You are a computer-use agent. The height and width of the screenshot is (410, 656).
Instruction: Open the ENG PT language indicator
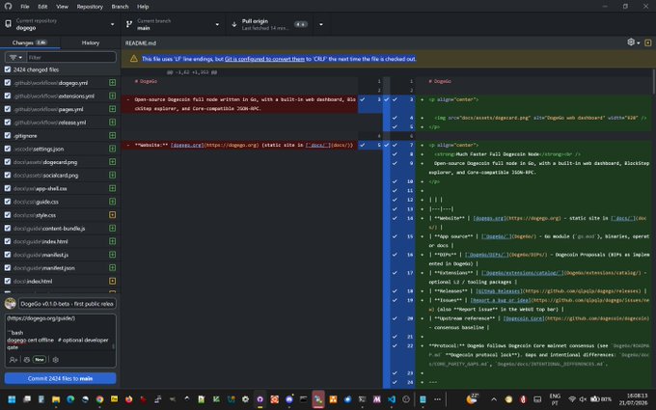(x=555, y=399)
